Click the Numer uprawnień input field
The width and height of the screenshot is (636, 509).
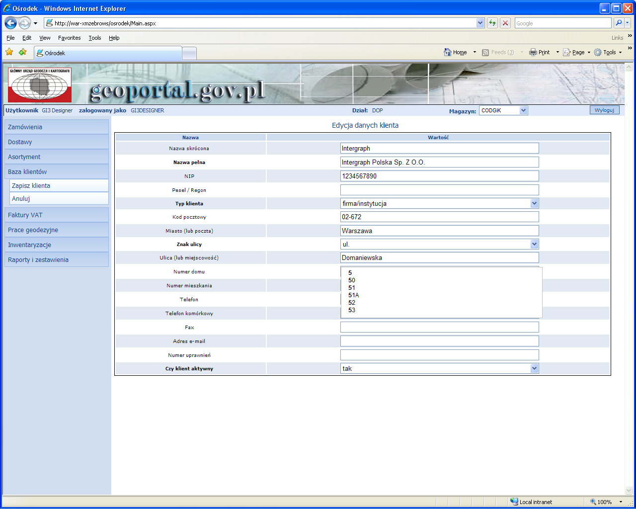coord(439,355)
